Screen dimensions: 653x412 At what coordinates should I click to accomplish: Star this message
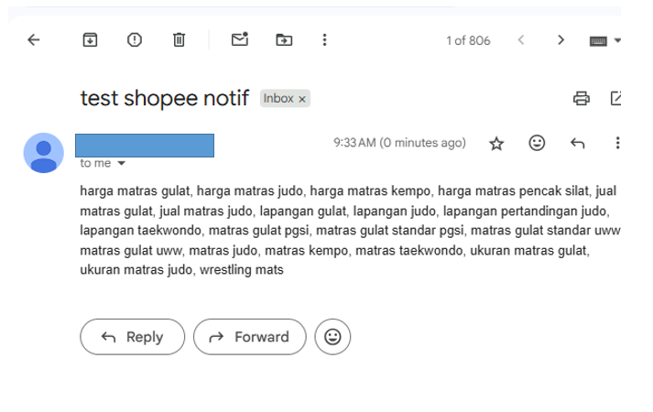tap(496, 144)
